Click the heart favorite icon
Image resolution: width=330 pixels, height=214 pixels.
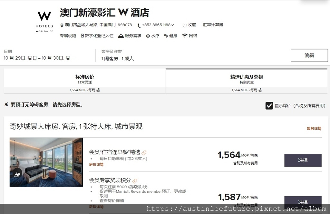click(x=185, y=25)
